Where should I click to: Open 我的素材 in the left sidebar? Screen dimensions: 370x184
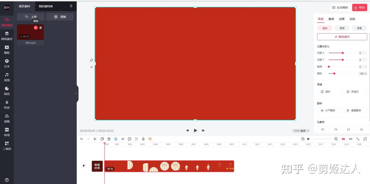tap(7, 22)
